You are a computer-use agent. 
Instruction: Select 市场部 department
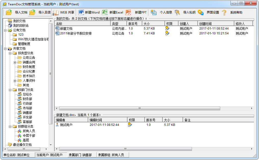point(28,108)
